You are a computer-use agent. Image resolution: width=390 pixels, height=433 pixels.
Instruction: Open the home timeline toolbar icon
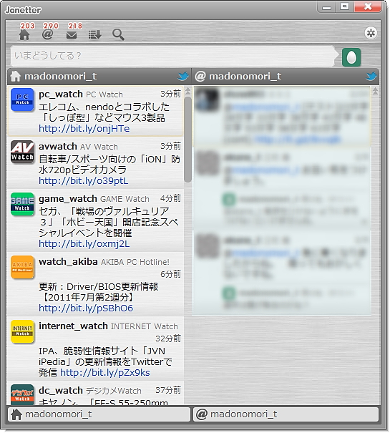[24, 35]
